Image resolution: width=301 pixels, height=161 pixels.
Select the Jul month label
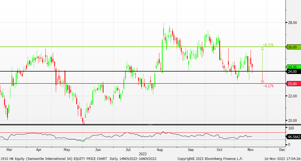tap(128, 150)
